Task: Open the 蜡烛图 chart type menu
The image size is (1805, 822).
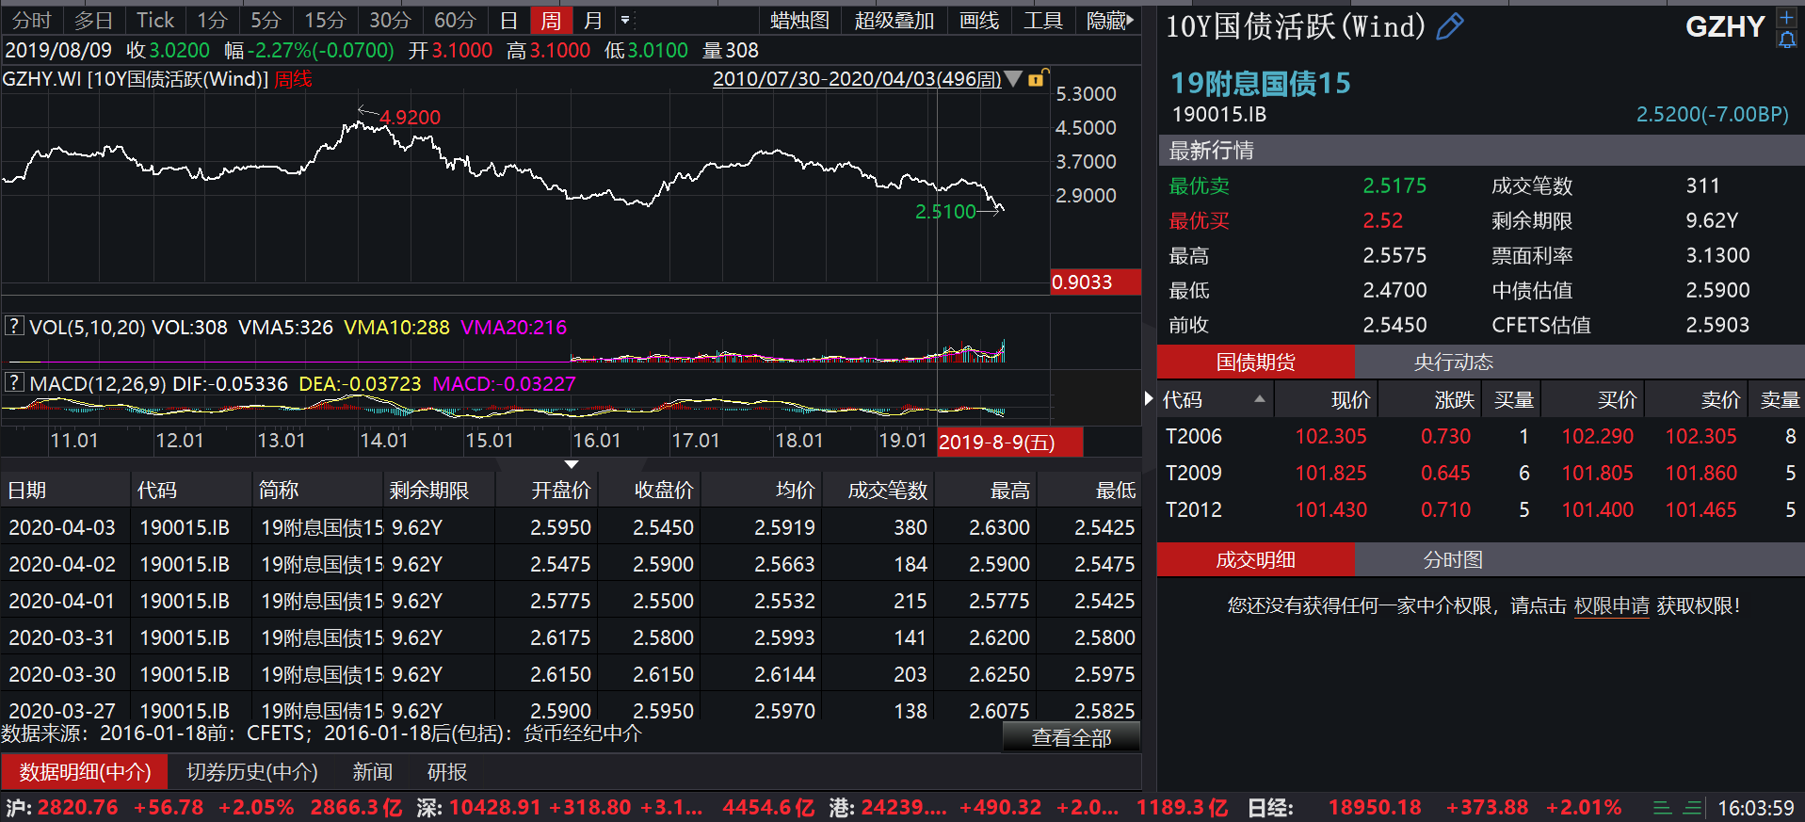Action: point(799,20)
